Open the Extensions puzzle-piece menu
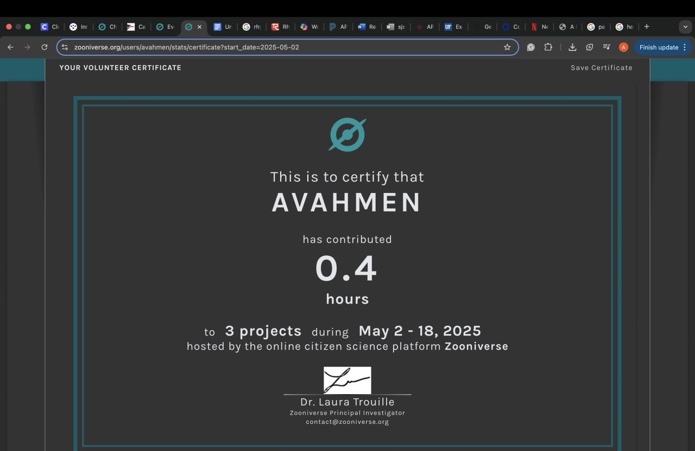695x451 pixels. (548, 47)
